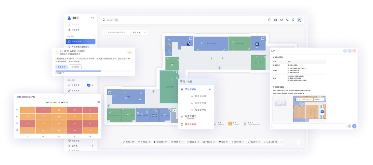Send the AI assistant message via arrow icon
373x165 pixels.
(354, 126)
